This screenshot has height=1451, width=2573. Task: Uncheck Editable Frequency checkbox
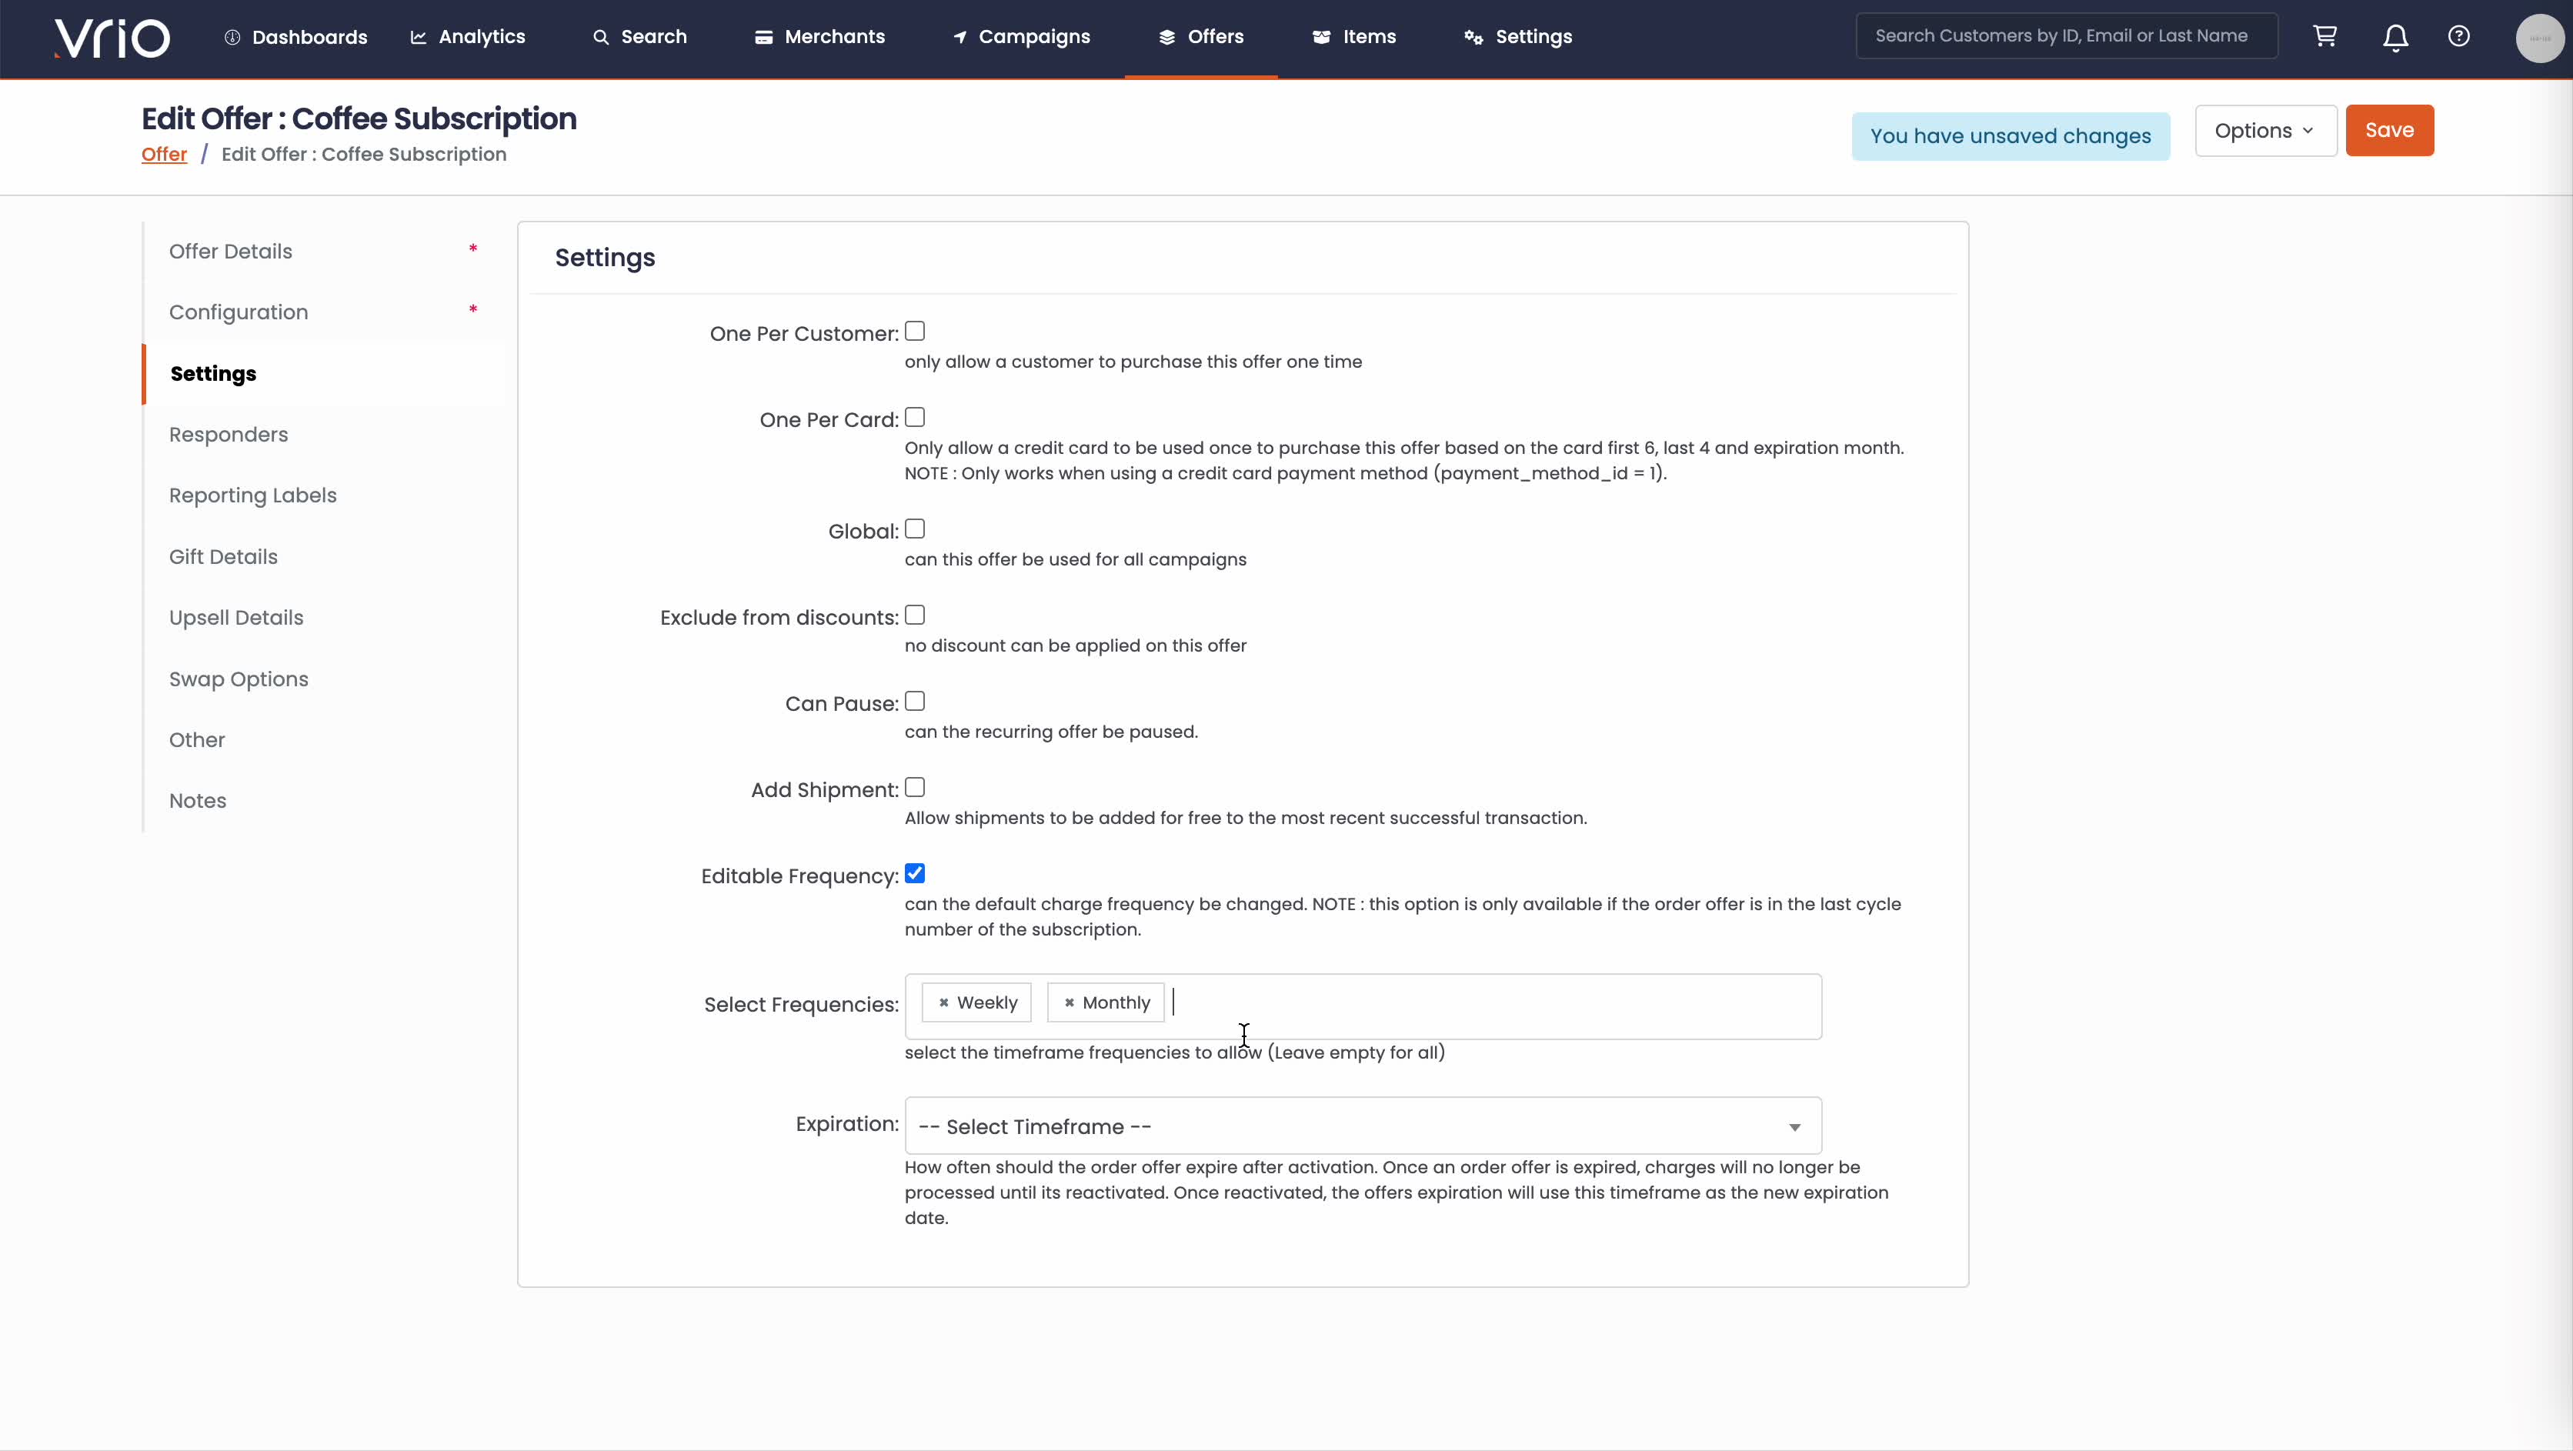(x=915, y=874)
